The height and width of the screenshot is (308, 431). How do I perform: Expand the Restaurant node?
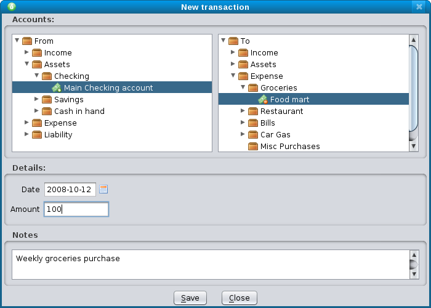click(x=243, y=110)
